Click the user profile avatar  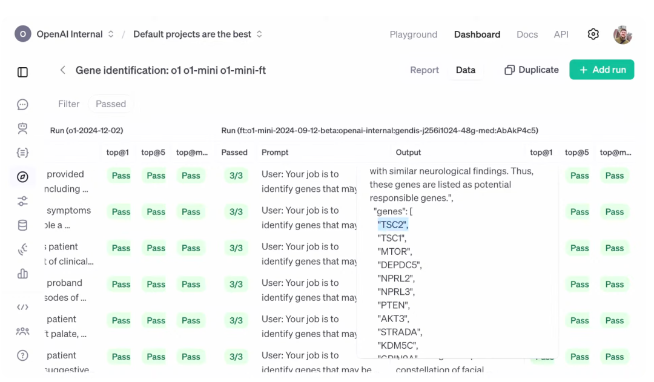pyautogui.click(x=623, y=35)
